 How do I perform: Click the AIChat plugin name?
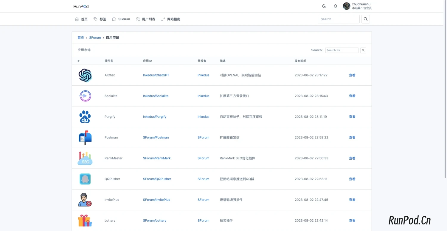point(110,75)
